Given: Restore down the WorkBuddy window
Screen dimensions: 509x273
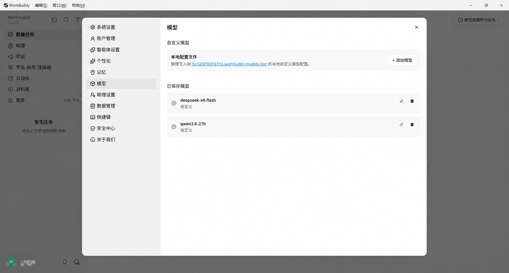Looking at the screenshot, I should click(x=486, y=5).
